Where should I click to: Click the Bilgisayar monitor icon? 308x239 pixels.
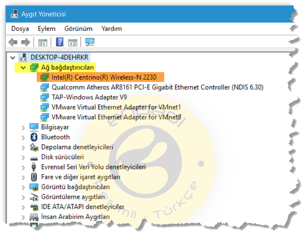click(x=34, y=127)
